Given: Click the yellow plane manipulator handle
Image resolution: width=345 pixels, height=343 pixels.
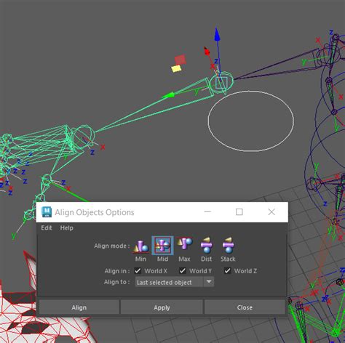Looking at the screenshot, I should coord(176,68).
